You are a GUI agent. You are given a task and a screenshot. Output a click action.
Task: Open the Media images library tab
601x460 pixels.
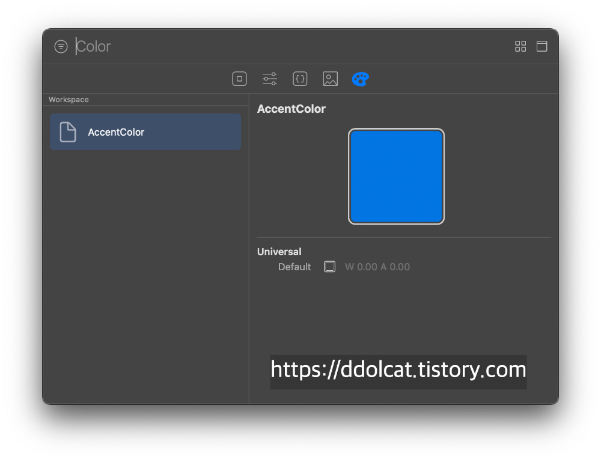click(330, 79)
